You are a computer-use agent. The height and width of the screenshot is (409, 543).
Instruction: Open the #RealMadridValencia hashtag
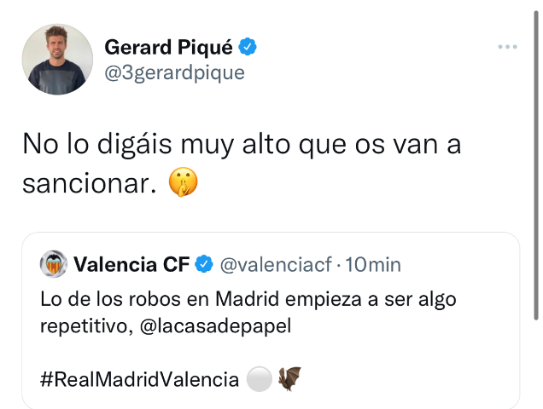(x=139, y=379)
